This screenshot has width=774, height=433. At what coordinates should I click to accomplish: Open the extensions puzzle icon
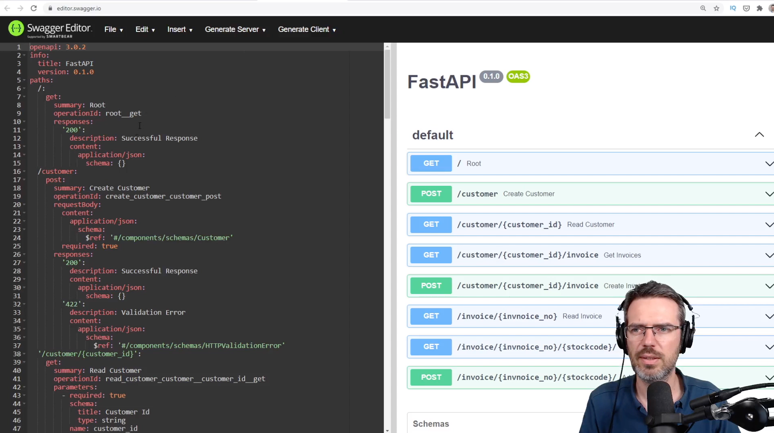[759, 8]
